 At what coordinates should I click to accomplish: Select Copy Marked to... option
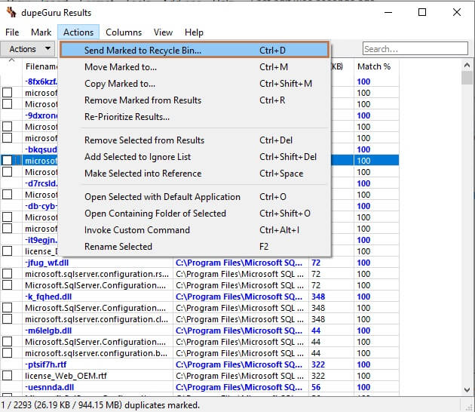(120, 84)
